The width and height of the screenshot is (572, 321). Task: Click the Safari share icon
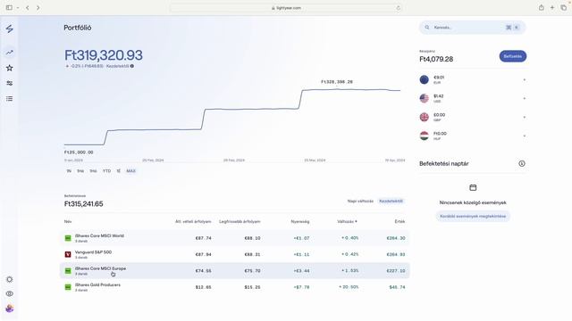542,8
